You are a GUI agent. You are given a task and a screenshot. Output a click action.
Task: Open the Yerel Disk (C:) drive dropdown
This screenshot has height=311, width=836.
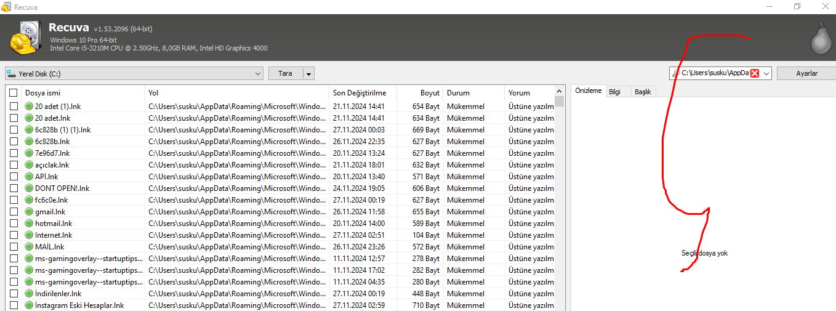click(x=134, y=73)
